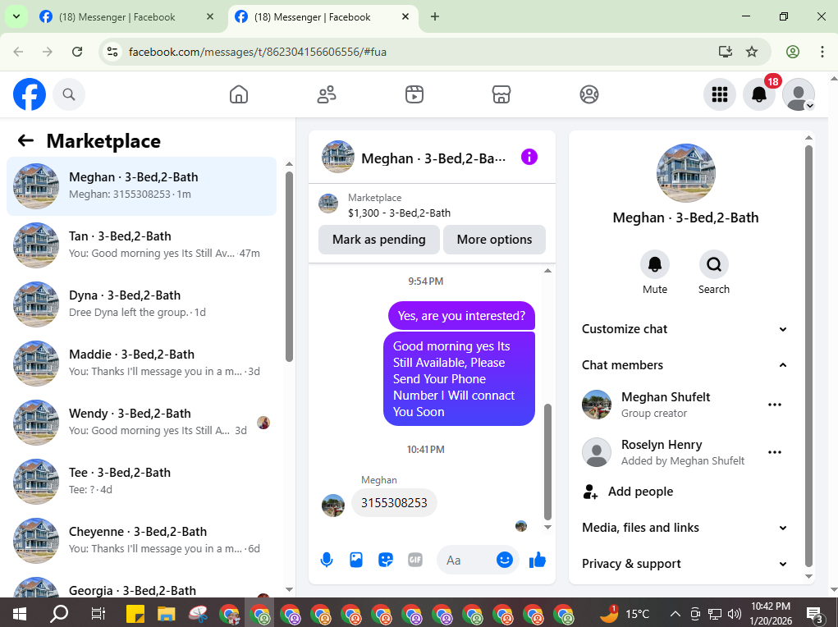The height and width of the screenshot is (627, 838).
Task: Click More options button
Action: (494, 240)
